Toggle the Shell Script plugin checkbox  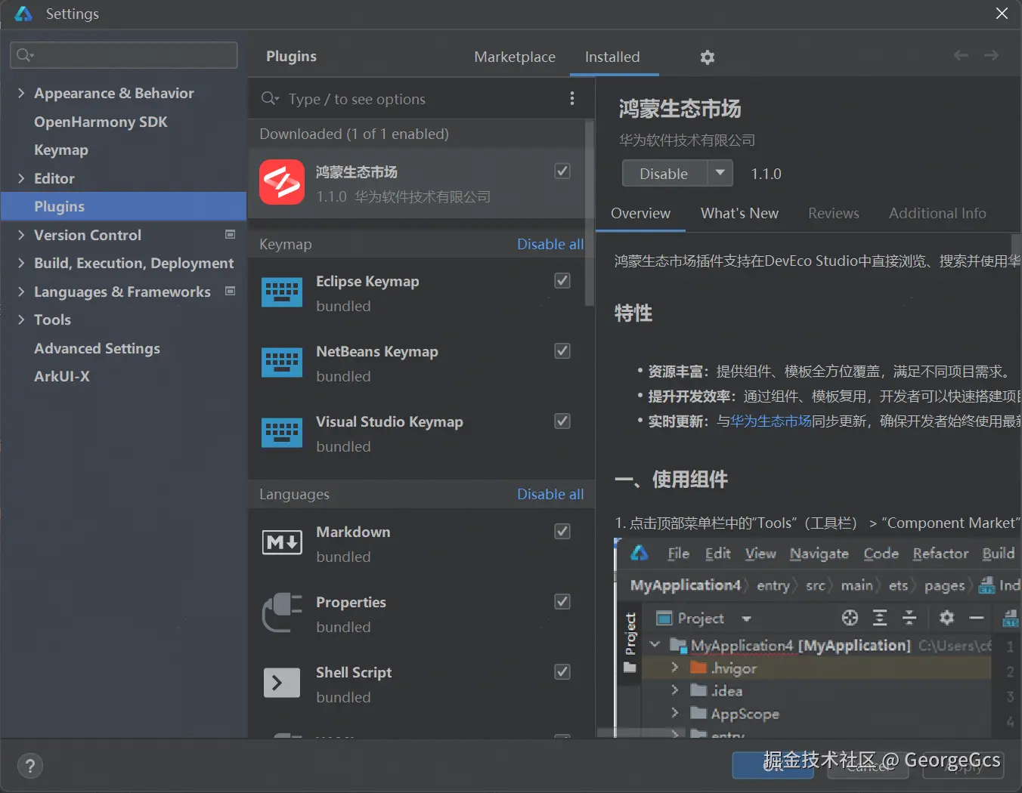[x=562, y=671]
